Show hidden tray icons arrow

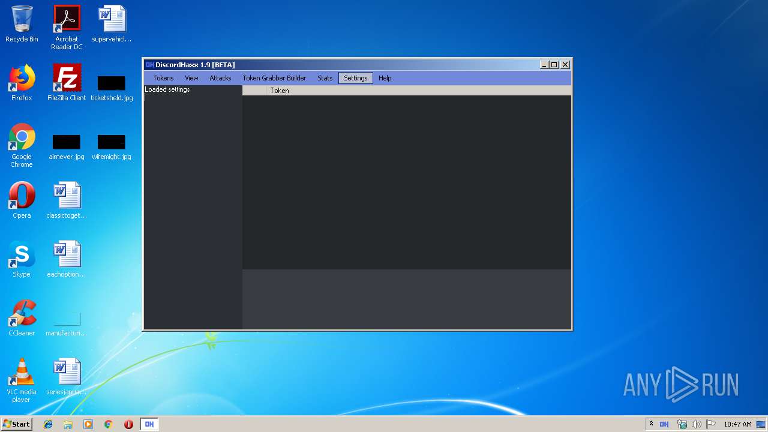point(651,424)
